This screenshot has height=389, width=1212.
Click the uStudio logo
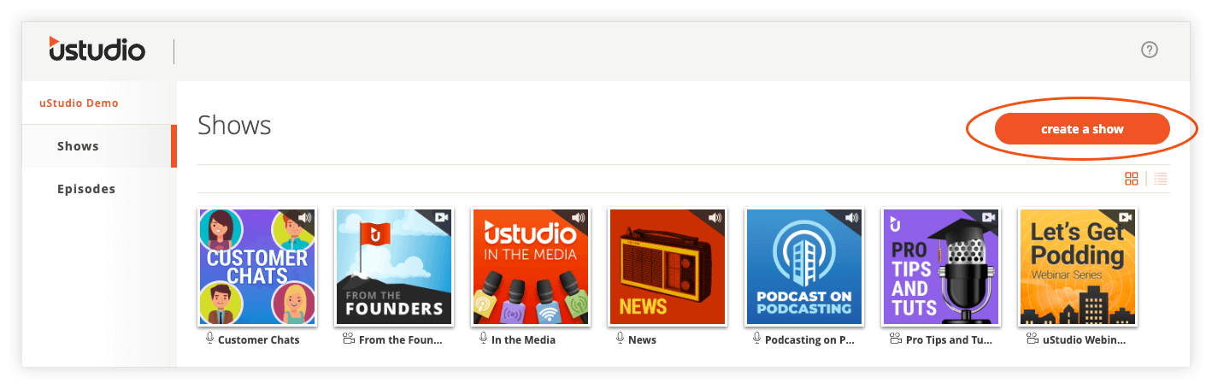(97, 50)
